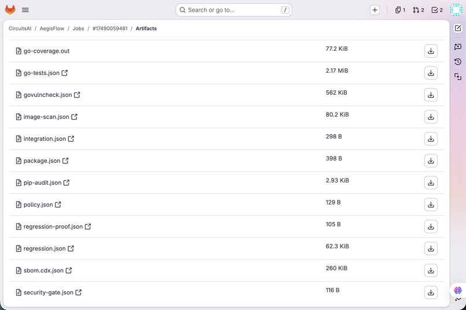Viewport: 466px width, 310px height.
Task: Open the user avatar menu
Action: click(456, 10)
